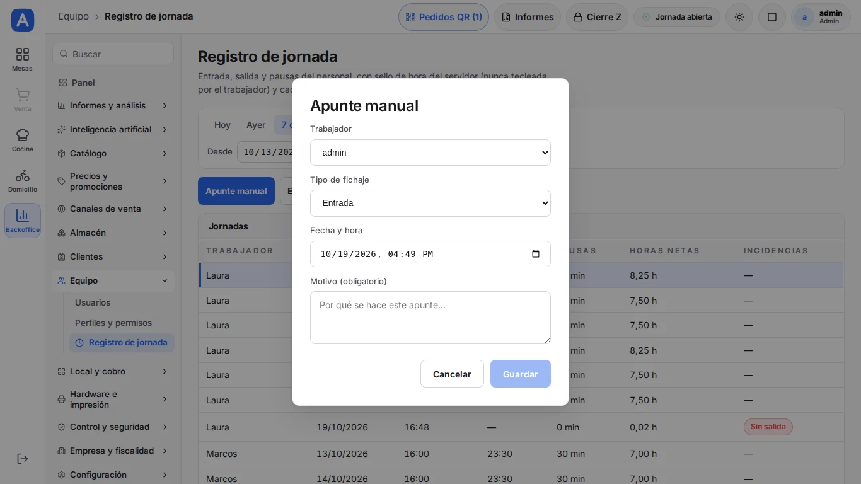
Task: Expand the Configuración menu
Action: click(113, 475)
